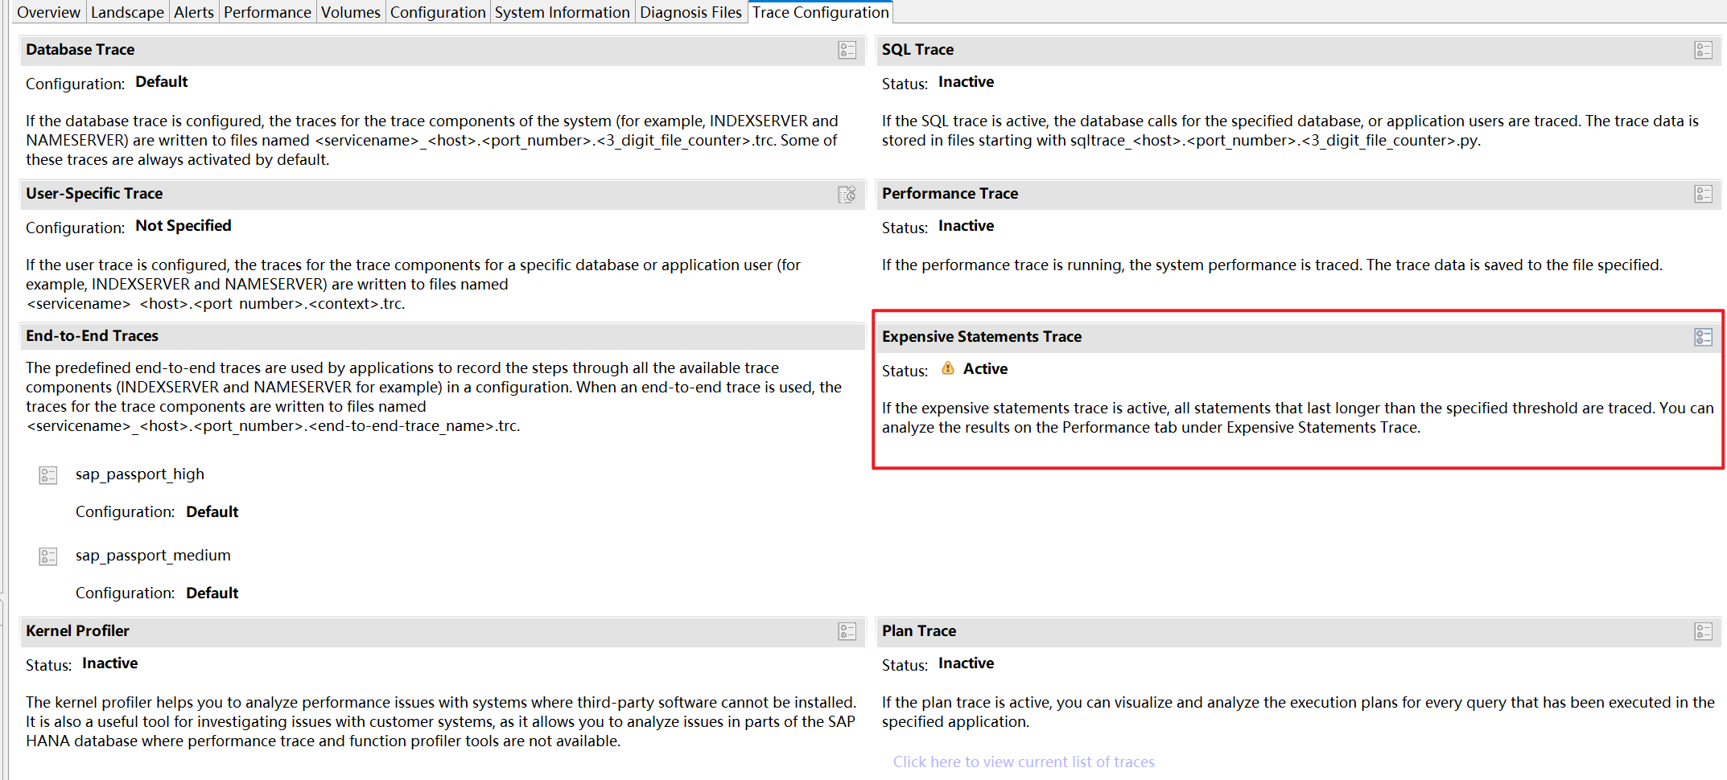Select the sap_passport_medium trace icon
Screen dimensions: 1727x780
coord(47,556)
